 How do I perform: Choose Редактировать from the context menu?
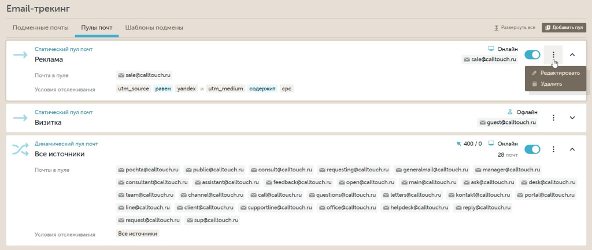pyautogui.click(x=556, y=73)
